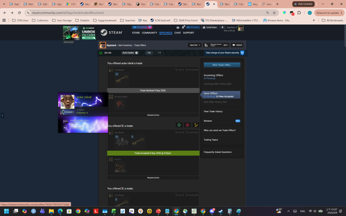Screen dimensions: 346x216
Task: Open the SIH Features gift banner
Action: (x=142, y=27)
